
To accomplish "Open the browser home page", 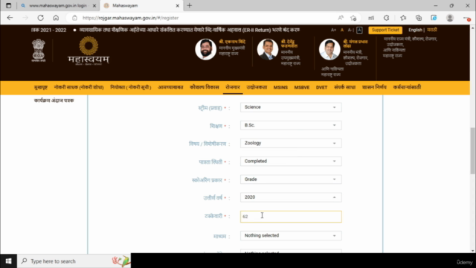I will pyautogui.click(x=56, y=18).
